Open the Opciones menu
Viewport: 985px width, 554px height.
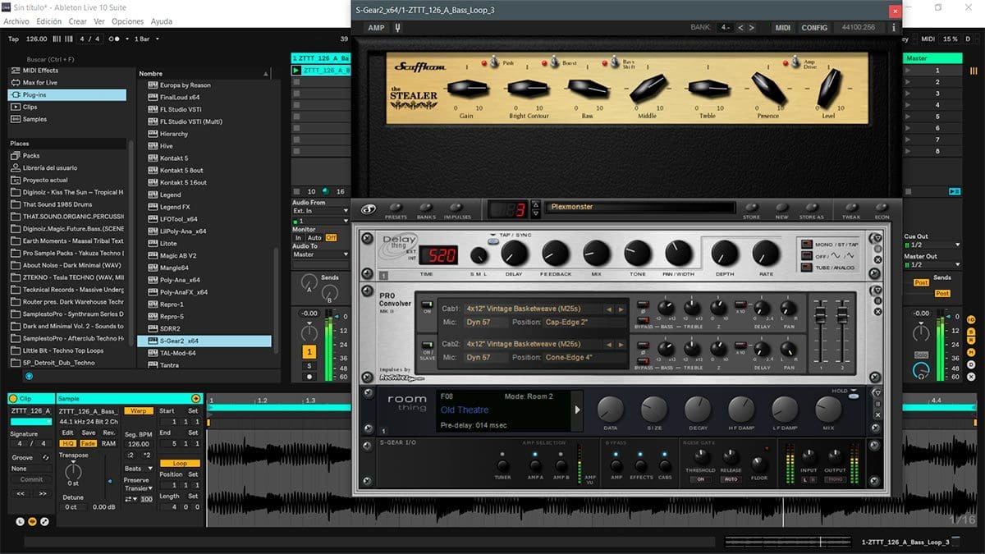tap(128, 21)
